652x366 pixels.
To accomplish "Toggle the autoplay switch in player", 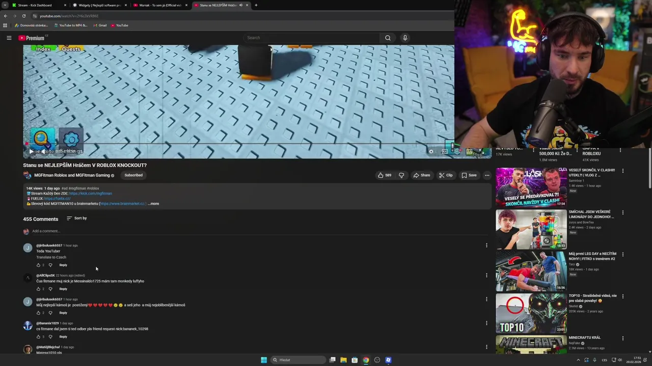I will 431,151.
